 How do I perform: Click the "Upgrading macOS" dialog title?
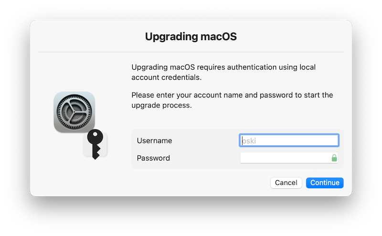pos(191,37)
